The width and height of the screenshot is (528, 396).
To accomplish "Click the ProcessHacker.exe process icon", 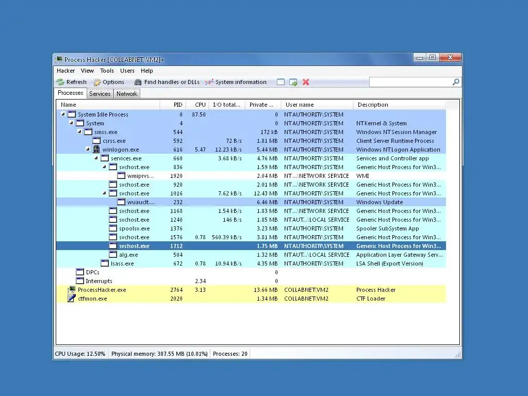I will [x=71, y=290].
